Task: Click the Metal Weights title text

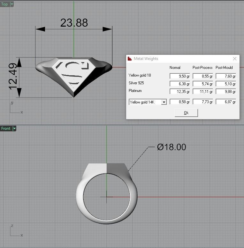Action: (146, 59)
